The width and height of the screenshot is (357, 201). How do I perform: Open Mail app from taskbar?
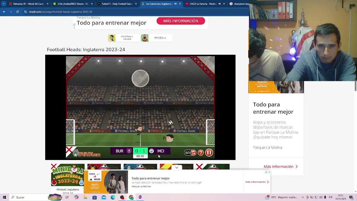[x=104, y=197]
